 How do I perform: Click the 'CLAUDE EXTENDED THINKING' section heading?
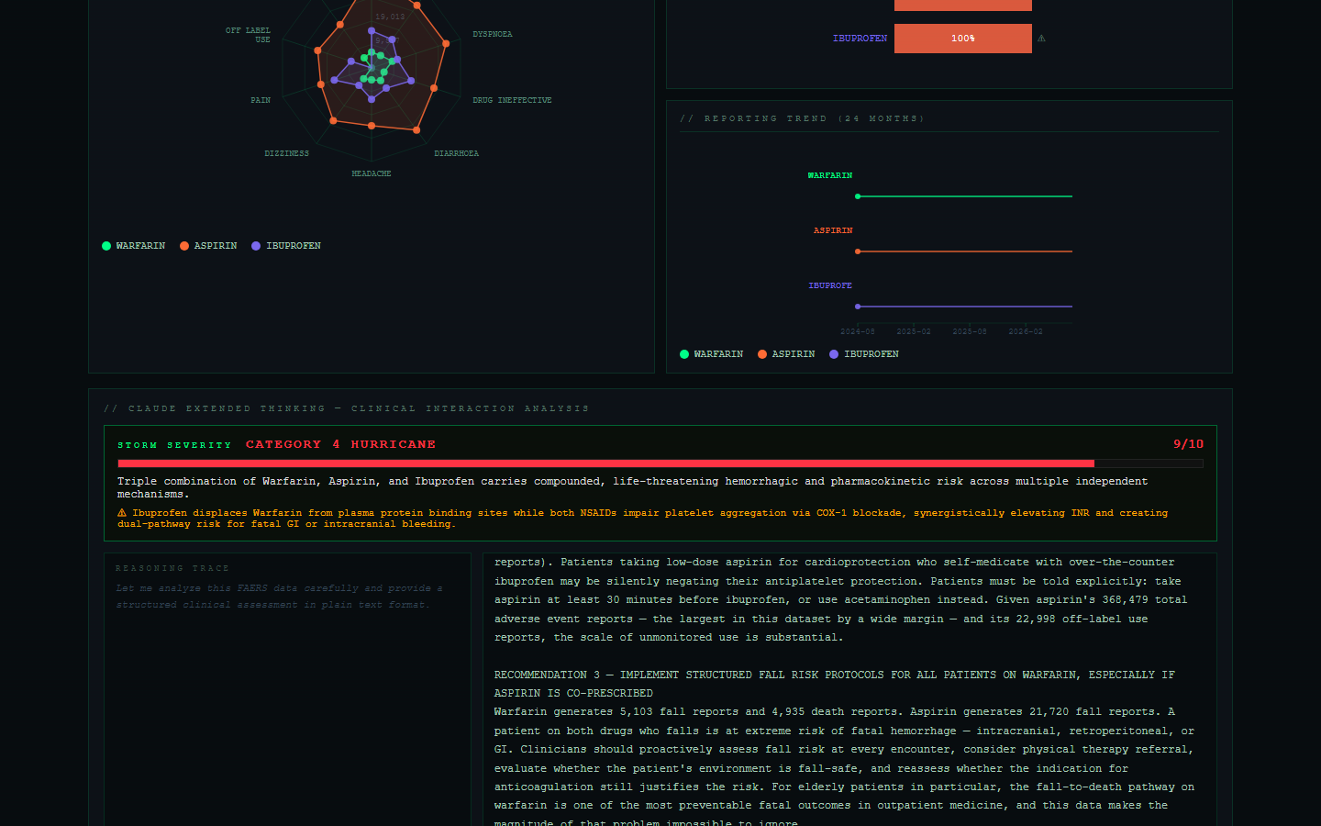347,408
